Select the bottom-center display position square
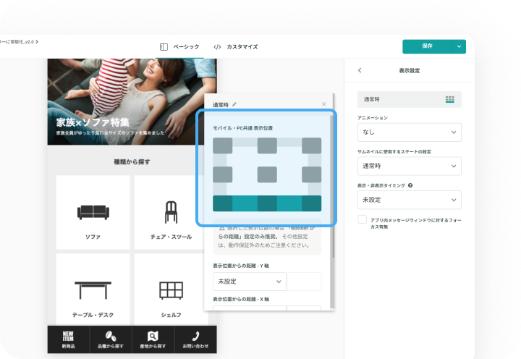Screen dimensions: 521x359 (267, 203)
